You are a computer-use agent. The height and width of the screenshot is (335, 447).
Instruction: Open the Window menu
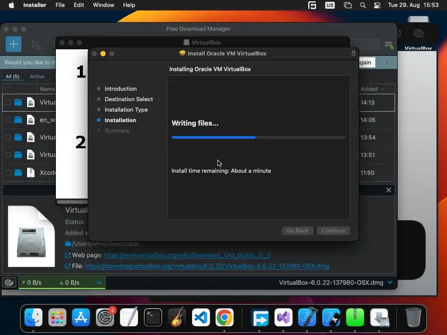[x=103, y=5]
